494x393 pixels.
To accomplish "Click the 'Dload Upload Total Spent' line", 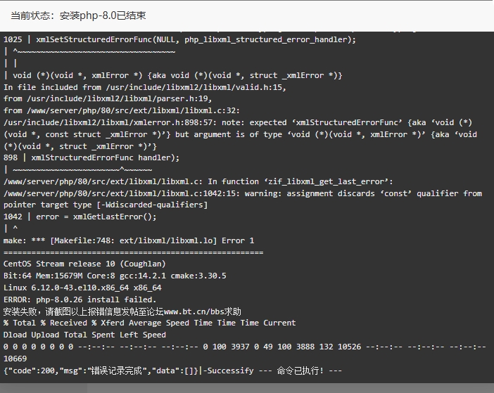I will [x=84, y=335].
